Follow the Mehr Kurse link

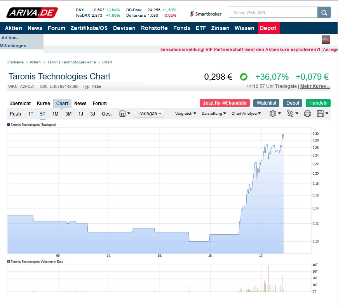[x=315, y=86]
